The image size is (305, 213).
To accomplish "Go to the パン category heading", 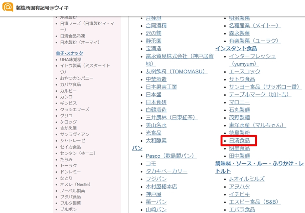I will pyautogui.click(x=137, y=148).
